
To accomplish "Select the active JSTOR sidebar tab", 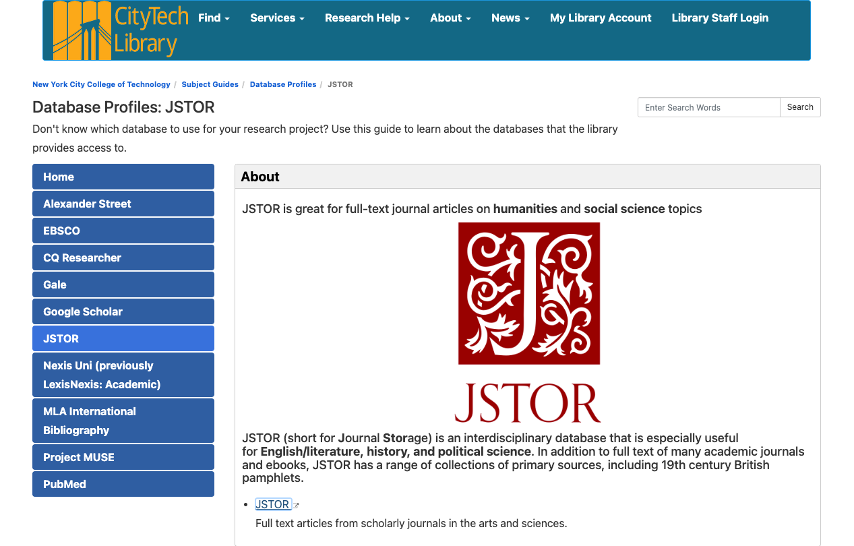I will 123,338.
